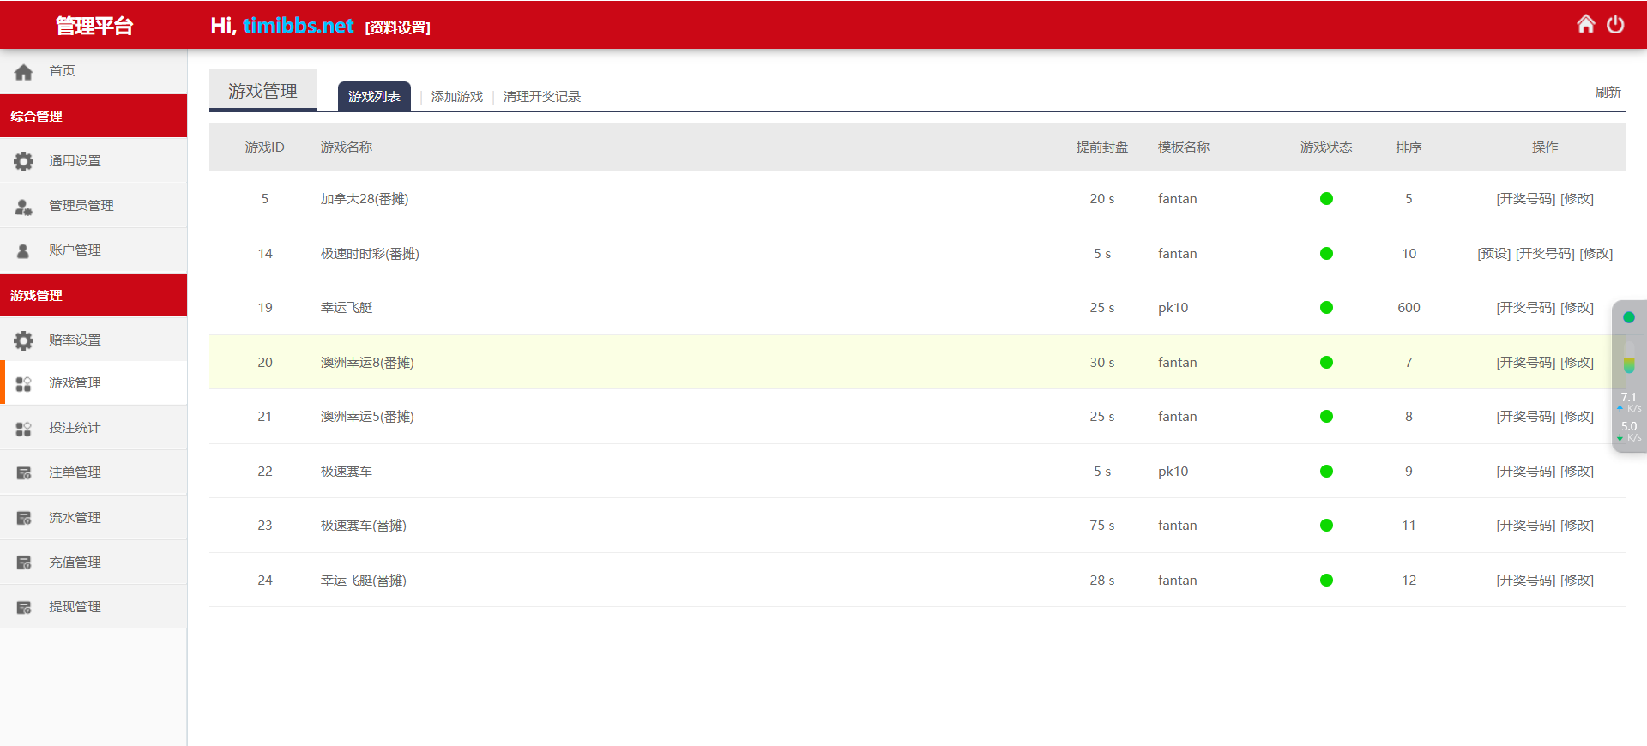Viewport: 1647px width, 746px height.
Task: Click the grid icon beside 游戏管理 in the sidebar
Action: tap(24, 383)
